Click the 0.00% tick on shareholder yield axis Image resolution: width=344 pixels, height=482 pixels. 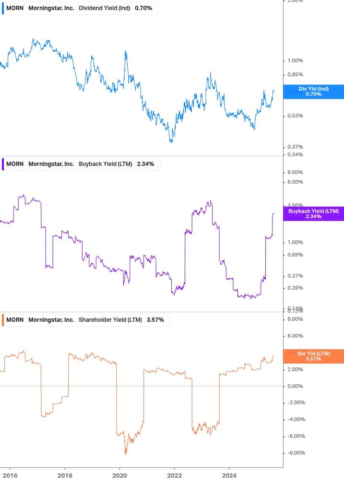click(295, 386)
